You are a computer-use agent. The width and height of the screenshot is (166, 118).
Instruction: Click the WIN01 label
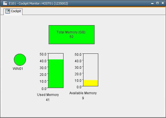point(18,69)
